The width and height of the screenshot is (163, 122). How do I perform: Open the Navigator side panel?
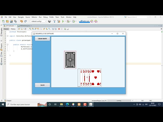1,32
